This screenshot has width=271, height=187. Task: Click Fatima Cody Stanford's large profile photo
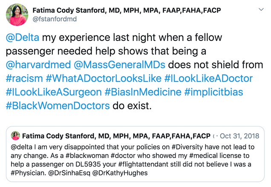(x=17, y=14)
